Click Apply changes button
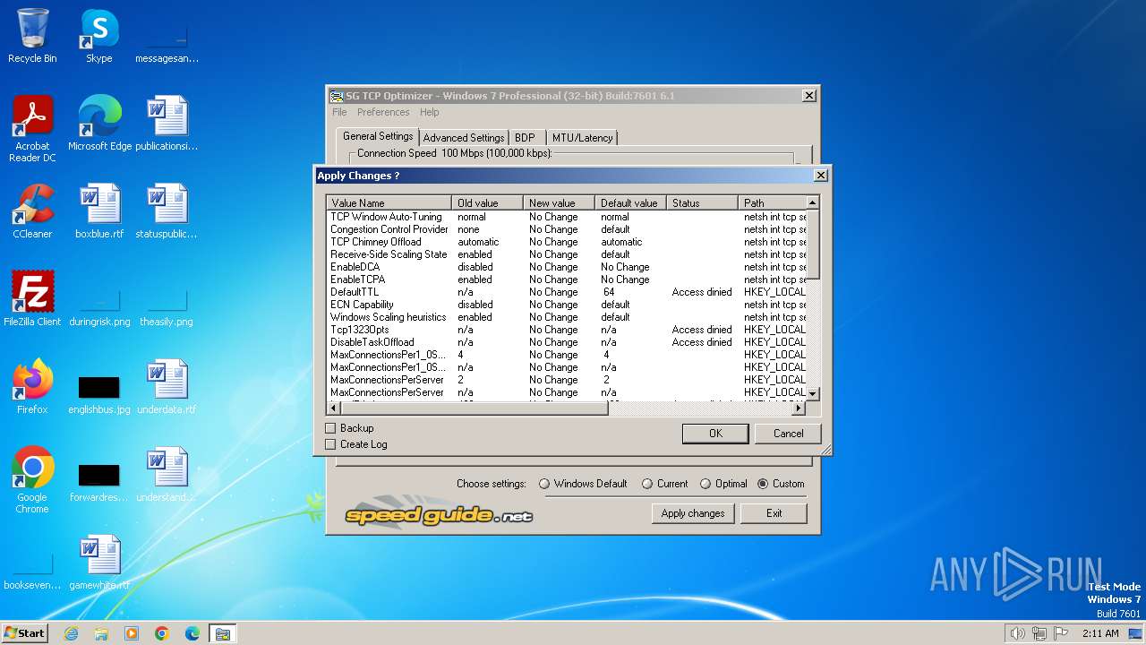 tap(693, 513)
